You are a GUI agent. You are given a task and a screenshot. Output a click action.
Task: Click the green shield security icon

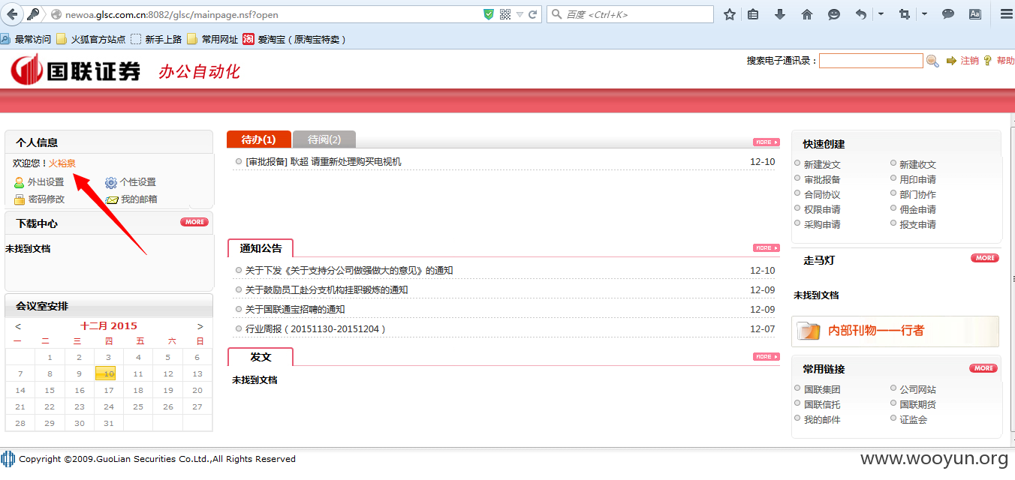tap(489, 14)
